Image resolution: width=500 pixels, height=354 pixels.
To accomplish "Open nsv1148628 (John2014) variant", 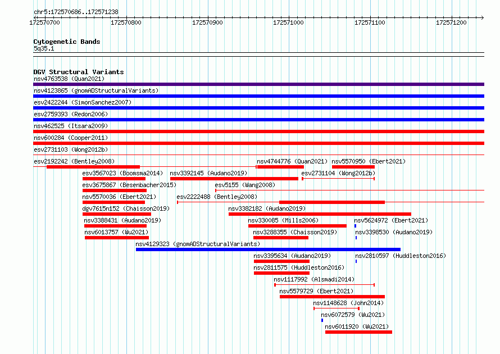I will coord(348,303).
